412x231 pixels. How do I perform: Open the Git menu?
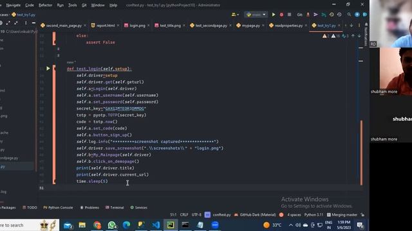[84, 5]
